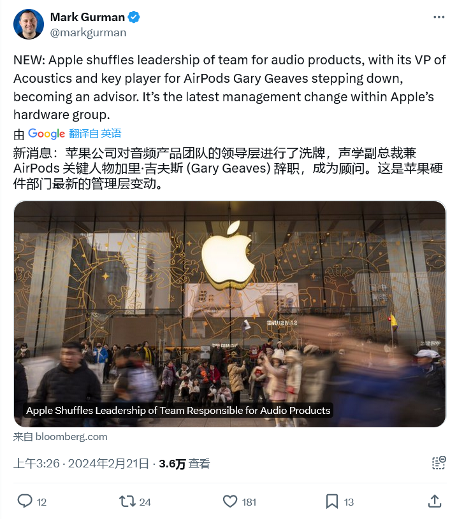The image size is (457, 519).
Task: Click the like count 181
Action: click(x=249, y=502)
